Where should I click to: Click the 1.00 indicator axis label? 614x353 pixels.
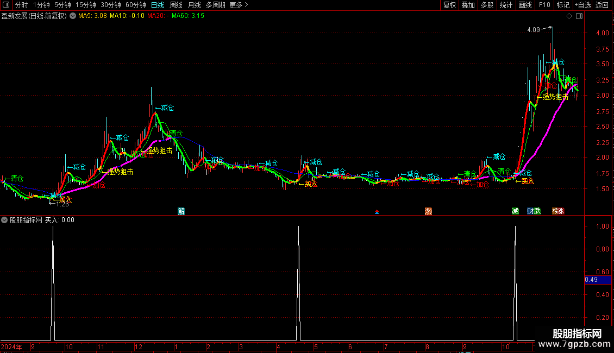tap(602, 226)
